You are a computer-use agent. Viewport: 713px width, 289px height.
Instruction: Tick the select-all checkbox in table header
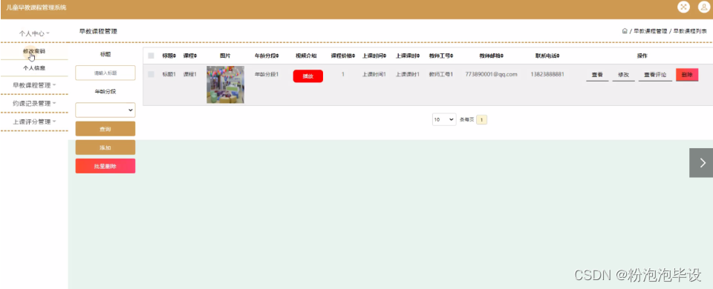[x=152, y=56]
